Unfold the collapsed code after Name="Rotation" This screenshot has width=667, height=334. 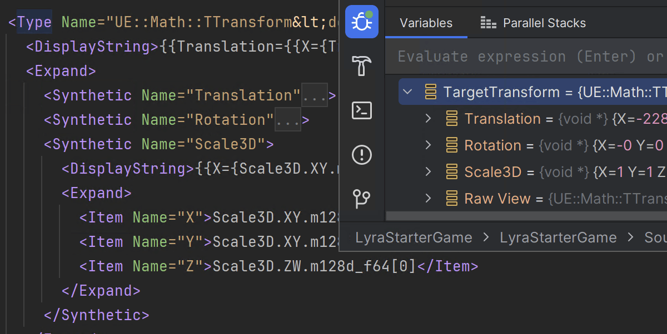[x=287, y=120]
